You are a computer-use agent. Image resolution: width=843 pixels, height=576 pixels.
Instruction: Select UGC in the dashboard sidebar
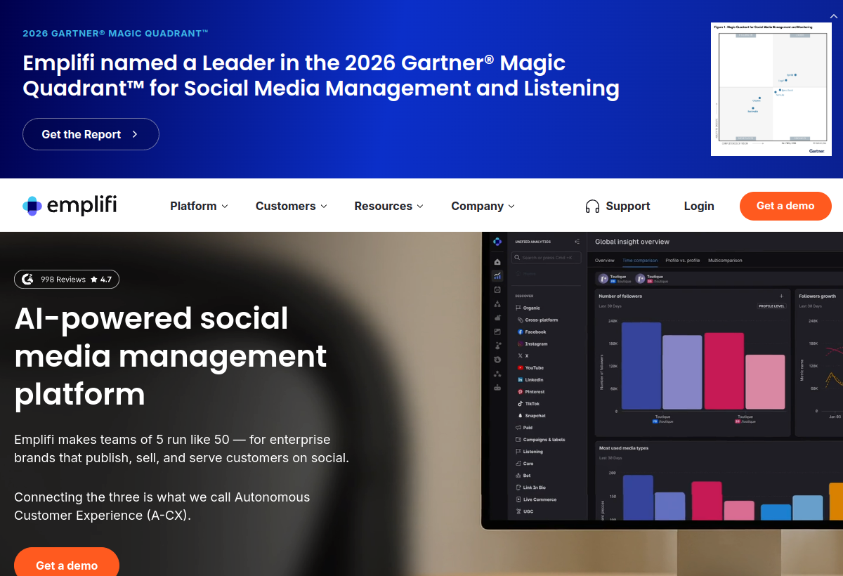(x=524, y=511)
